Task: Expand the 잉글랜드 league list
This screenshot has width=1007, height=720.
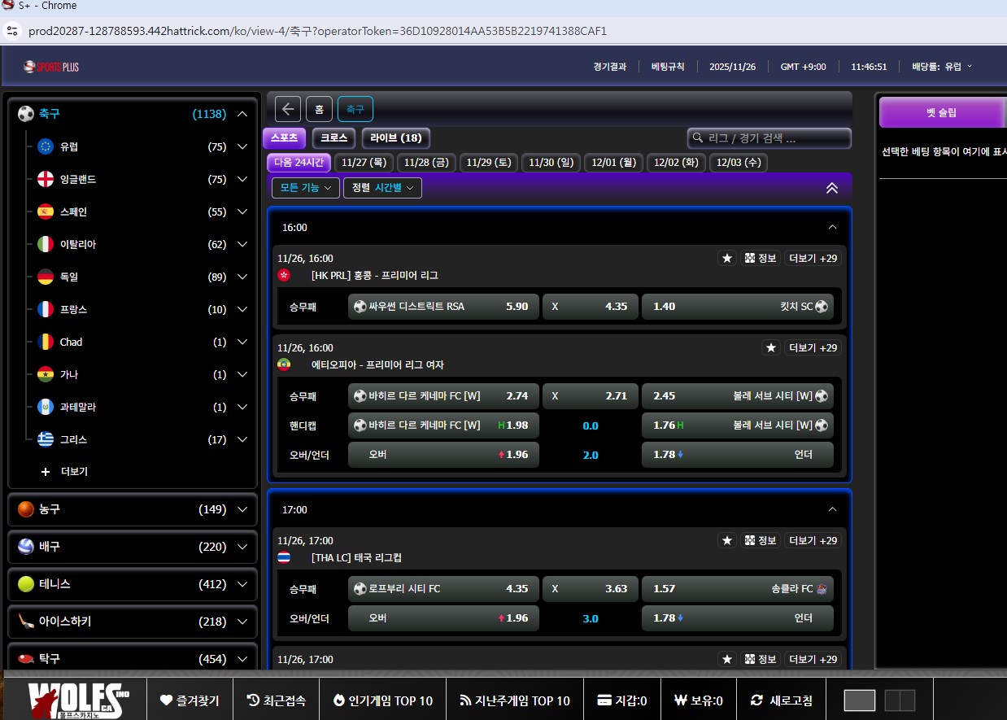Action: pos(242,179)
